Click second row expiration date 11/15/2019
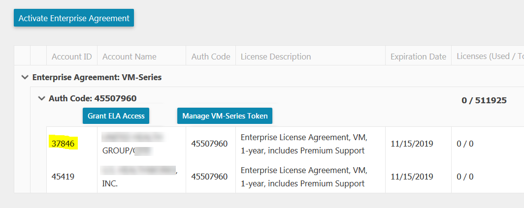The image size is (524, 208). click(412, 176)
